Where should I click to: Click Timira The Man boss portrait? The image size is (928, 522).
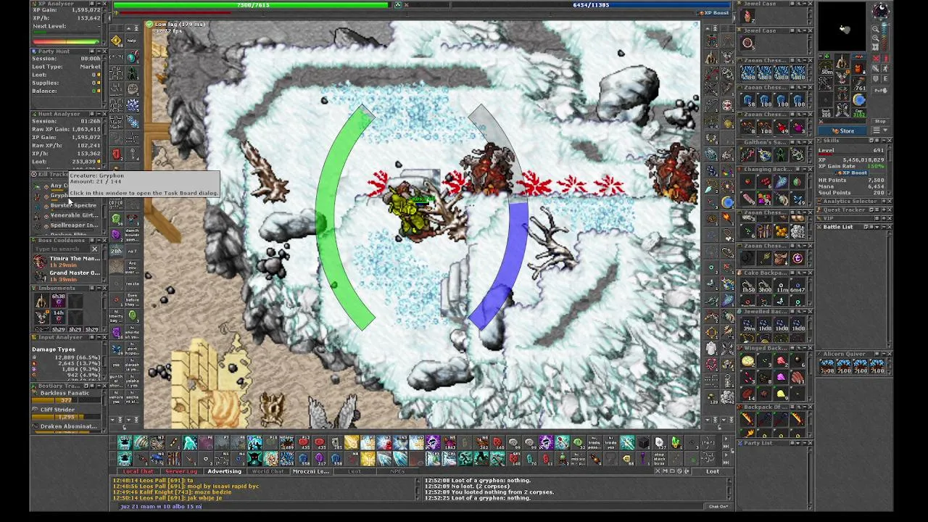(40, 262)
